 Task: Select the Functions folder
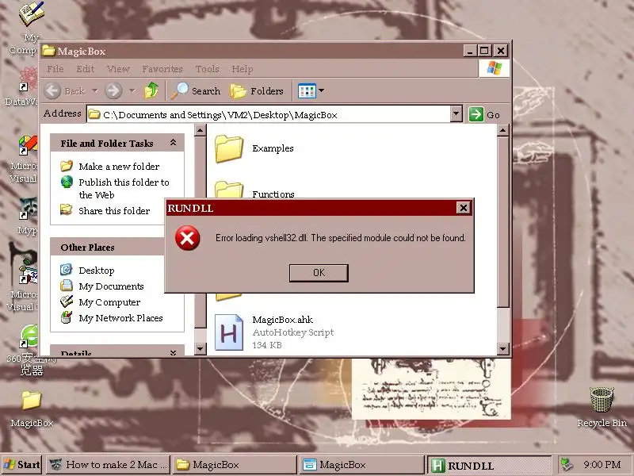[254, 190]
